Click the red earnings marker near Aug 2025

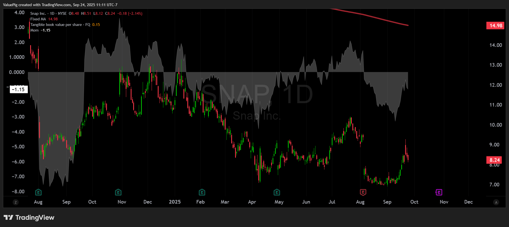363,192
